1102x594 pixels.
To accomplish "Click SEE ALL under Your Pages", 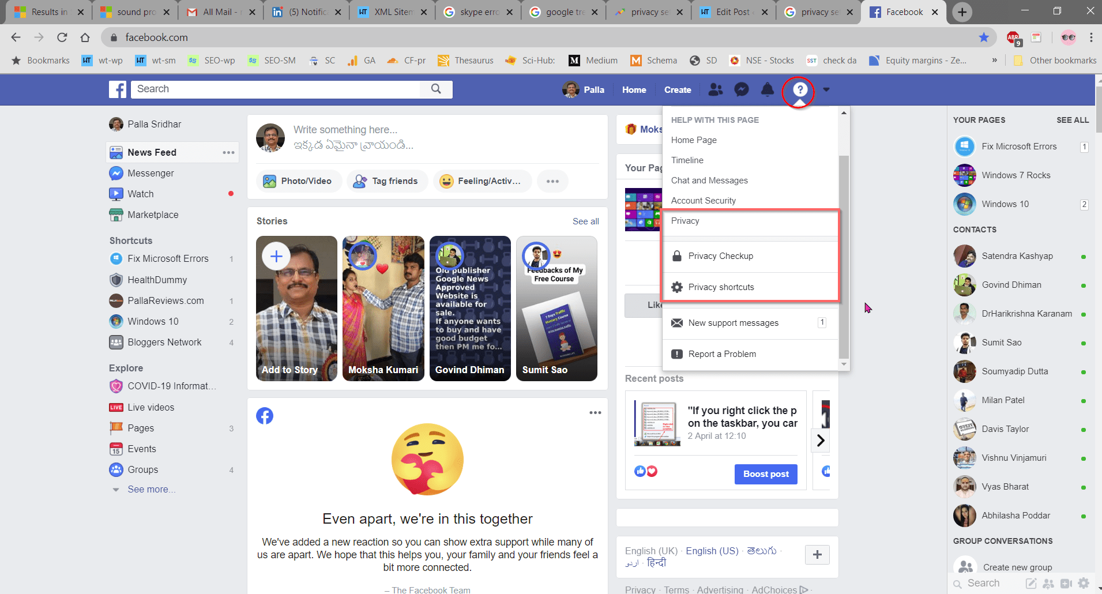I will pos(1072,120).
